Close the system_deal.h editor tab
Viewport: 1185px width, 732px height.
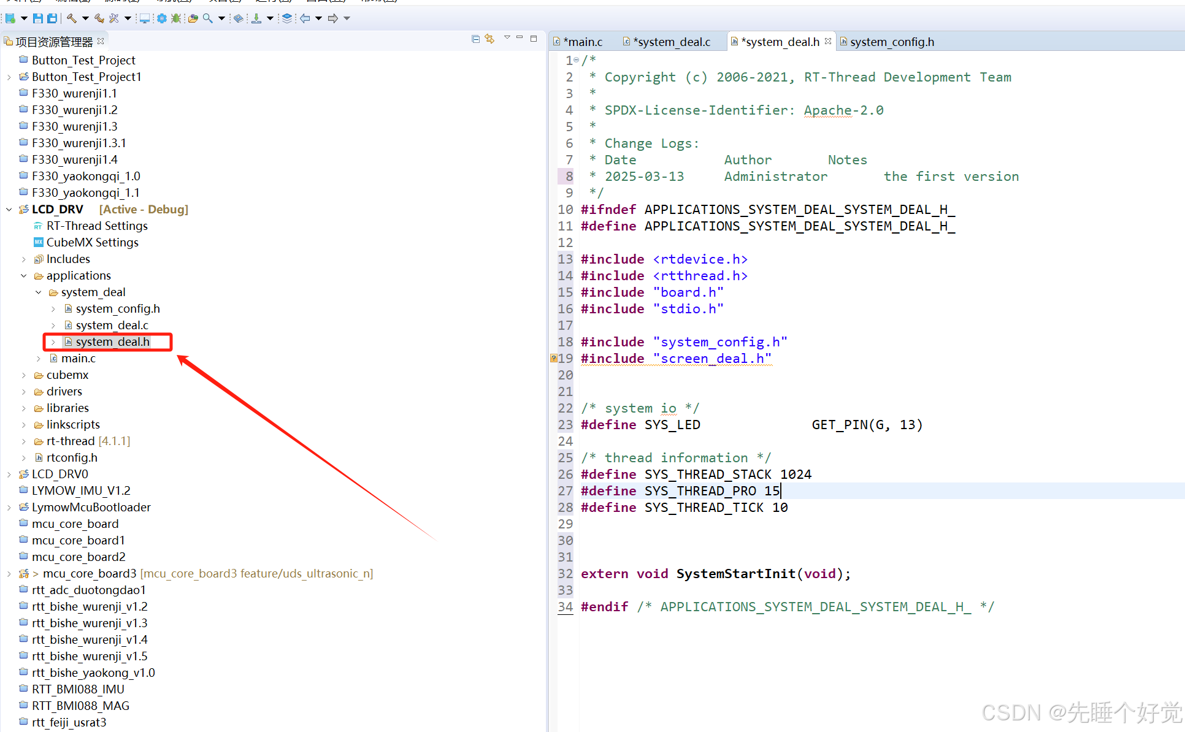pos(828,41)
